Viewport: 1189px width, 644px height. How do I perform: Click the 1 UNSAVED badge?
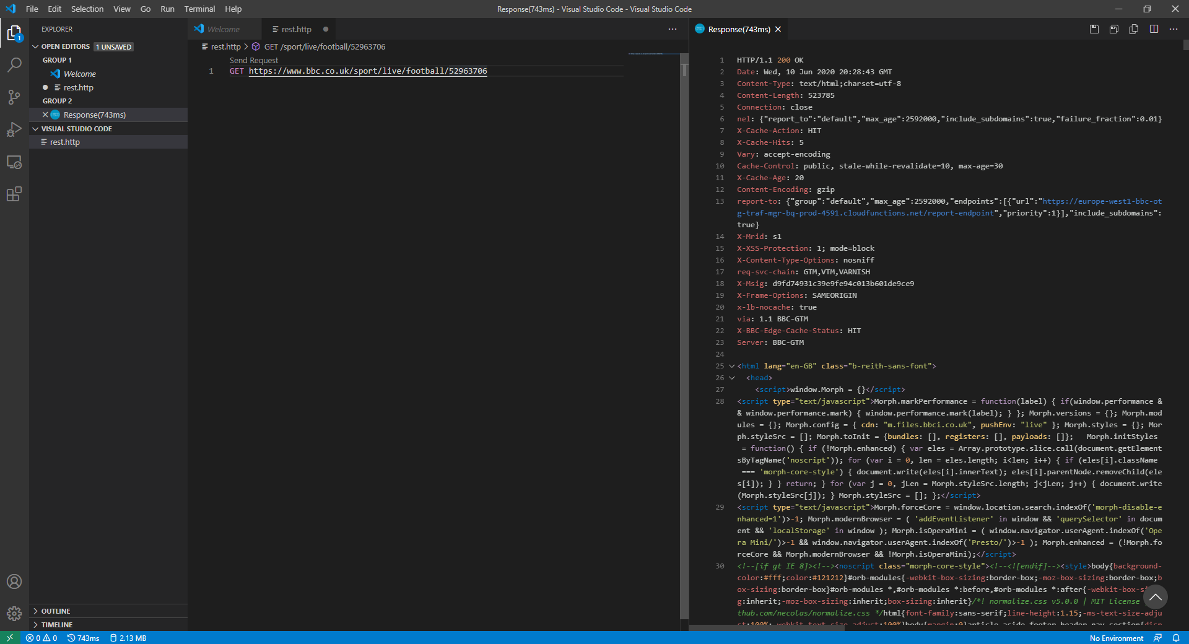pos(114,46)
